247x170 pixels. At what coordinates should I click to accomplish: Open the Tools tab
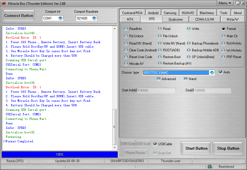tap(224, 13)
